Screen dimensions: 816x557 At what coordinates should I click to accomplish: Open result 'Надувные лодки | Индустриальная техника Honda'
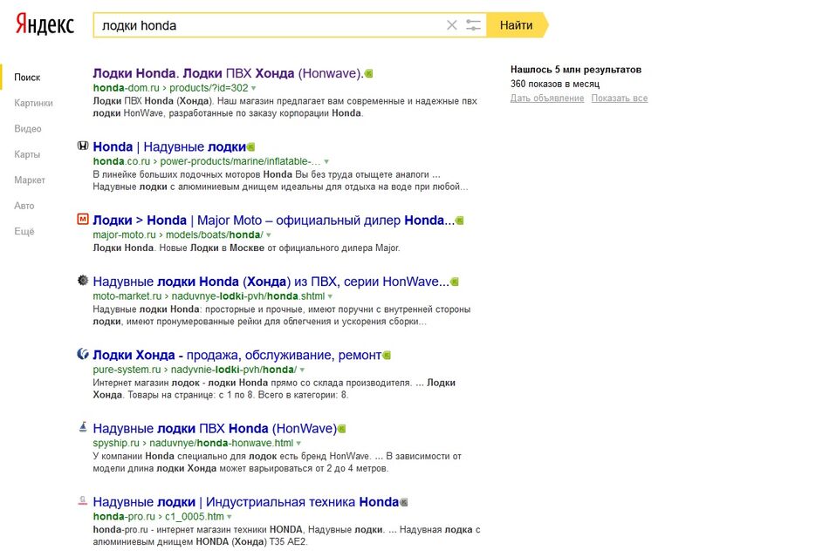(245, 502)
